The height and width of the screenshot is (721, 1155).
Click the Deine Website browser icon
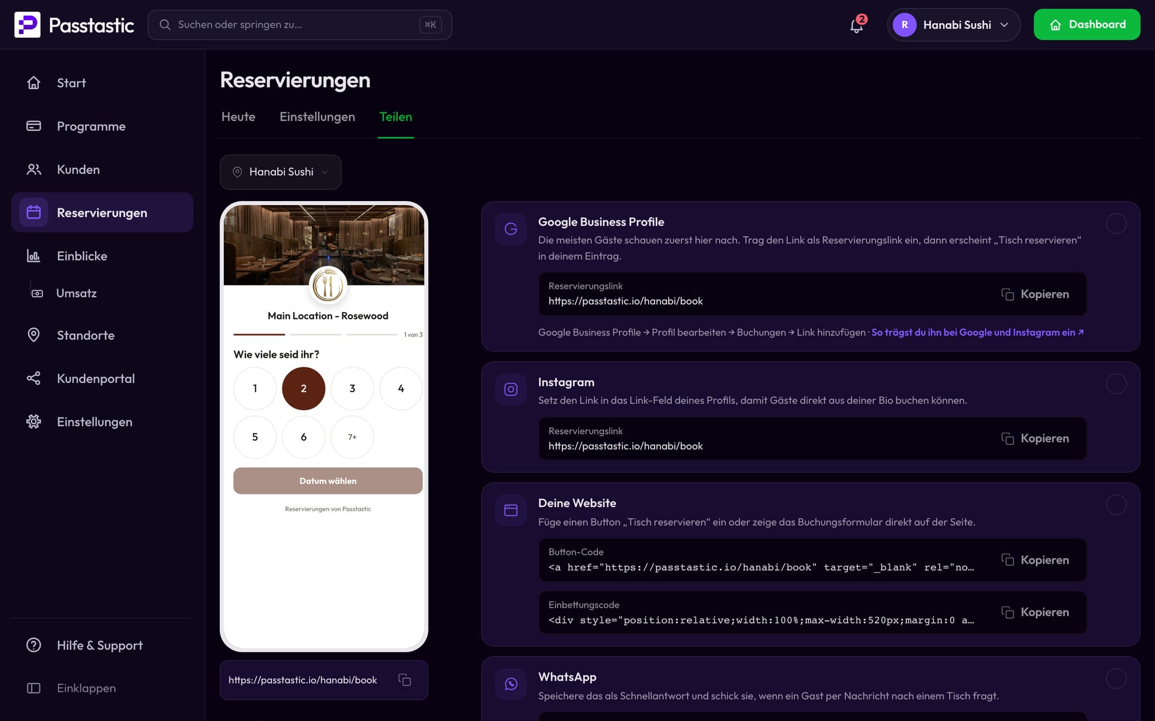[x=511, y=510]
